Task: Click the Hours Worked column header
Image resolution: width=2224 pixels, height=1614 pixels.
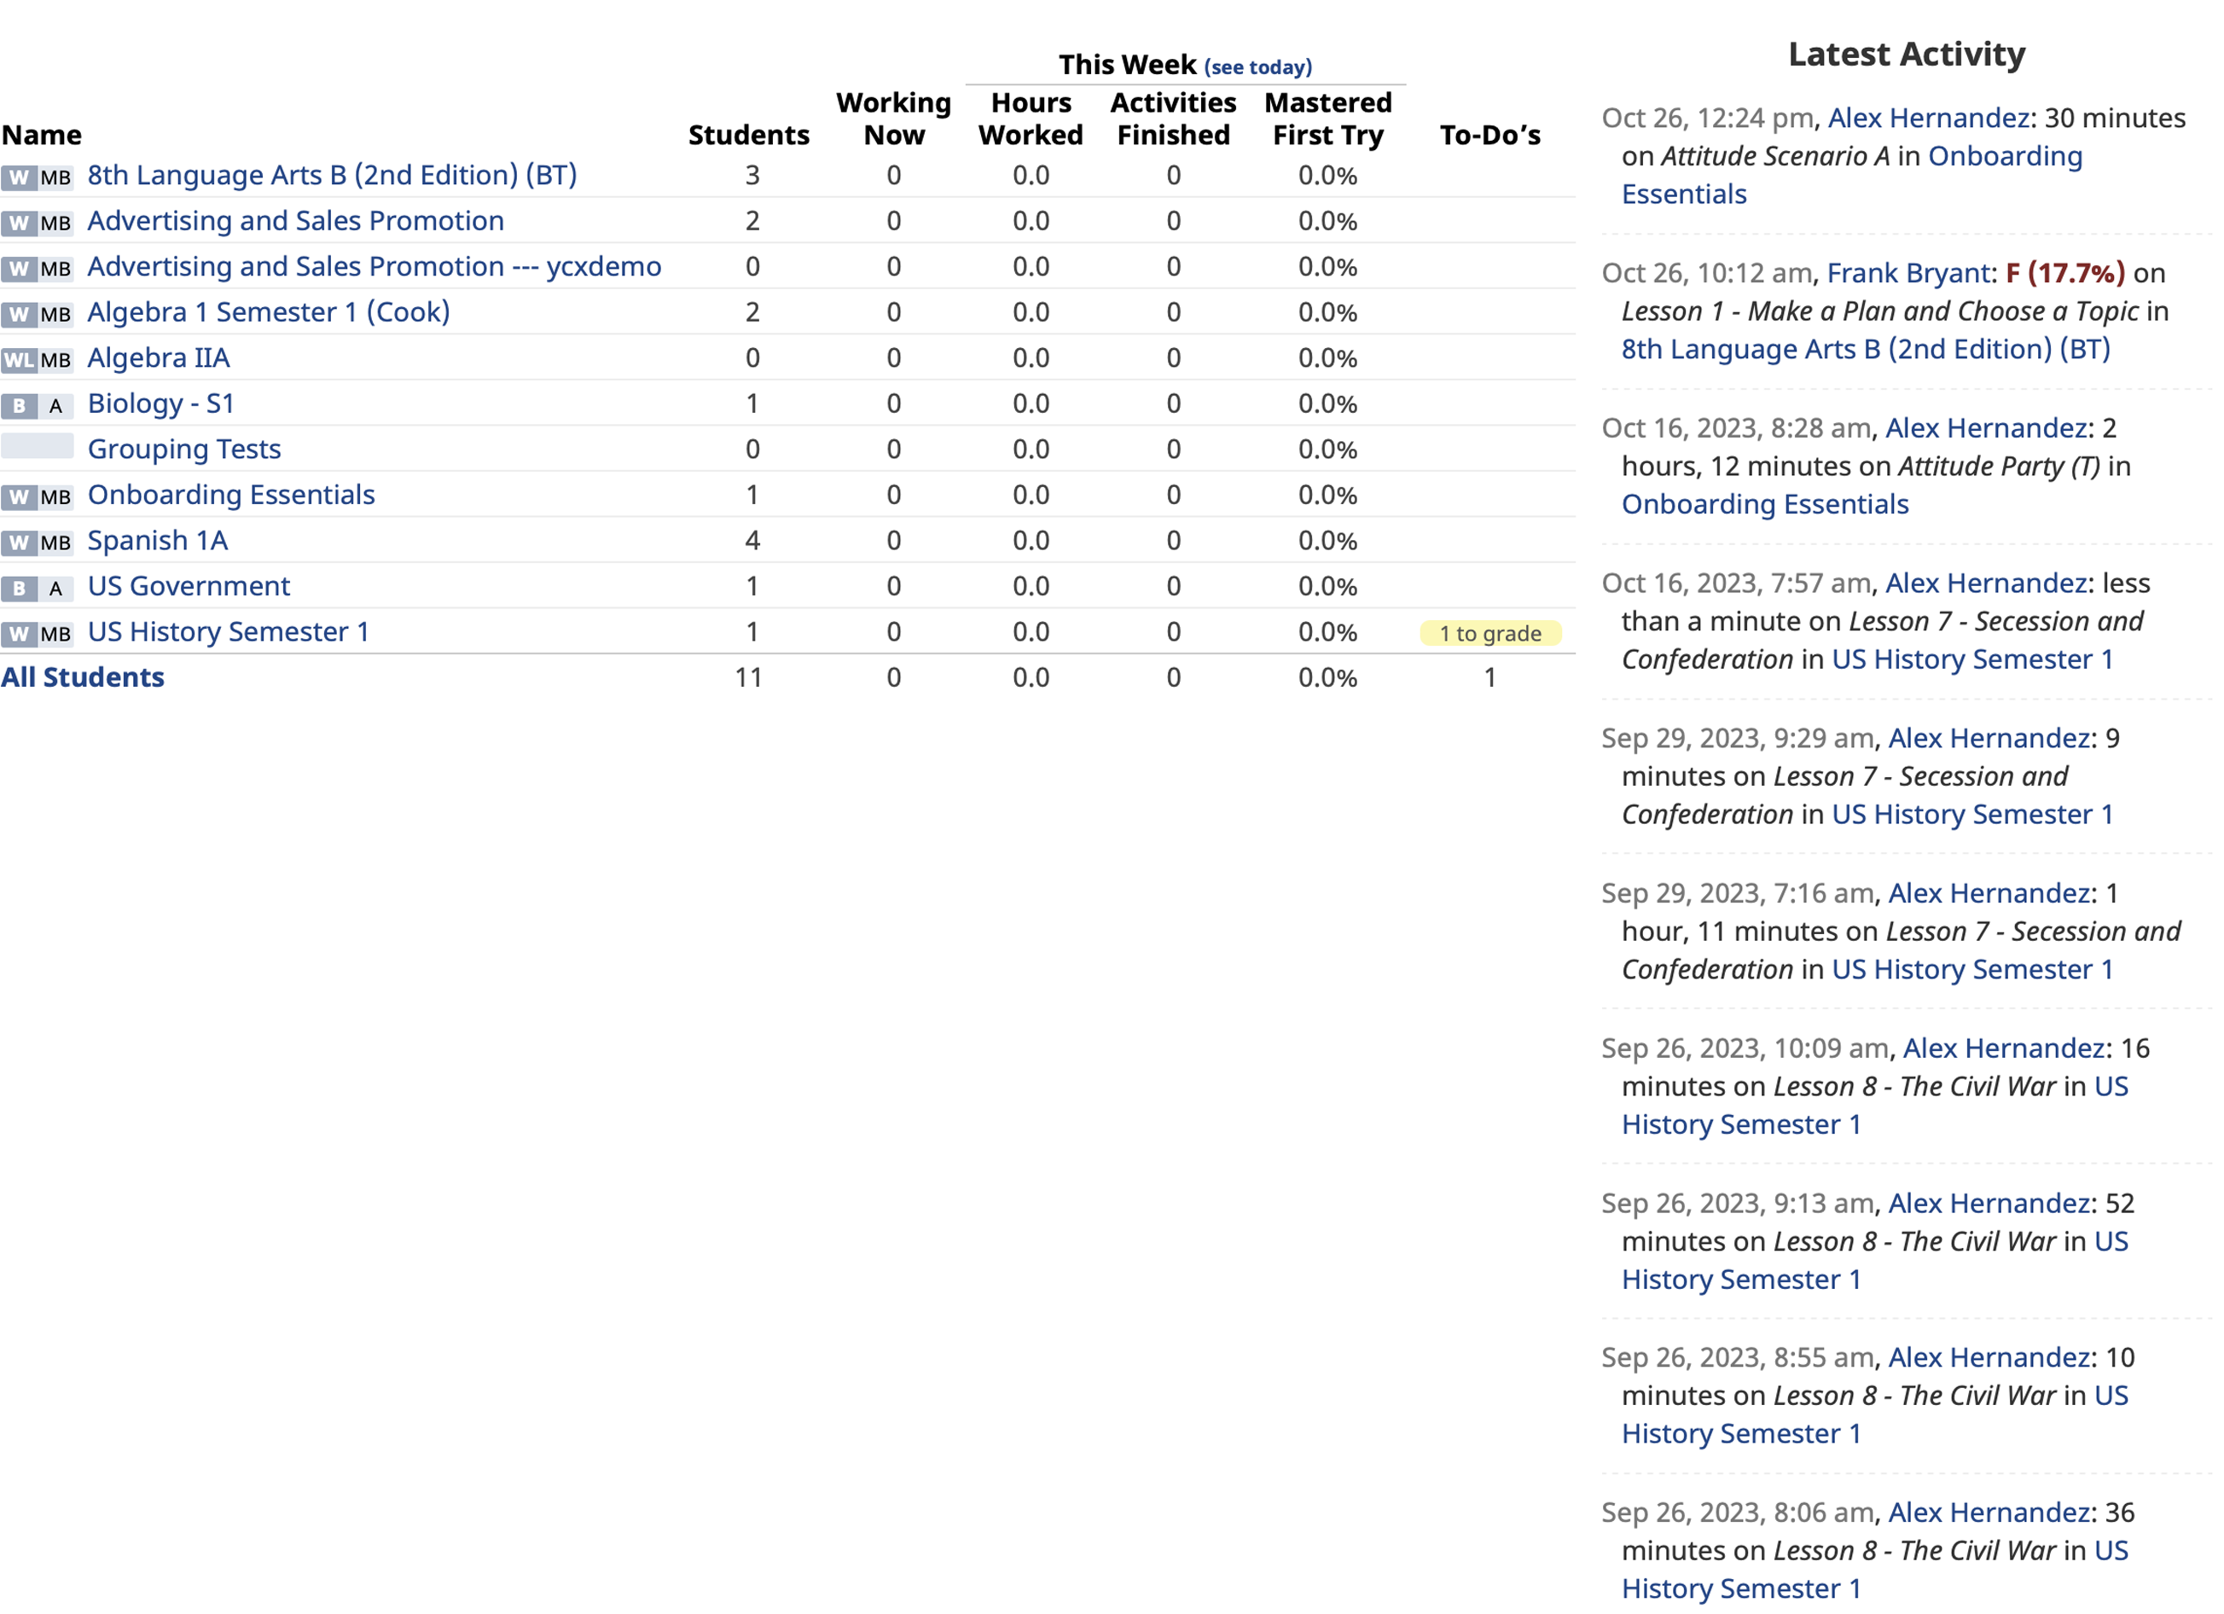Action: point(1031,119)
